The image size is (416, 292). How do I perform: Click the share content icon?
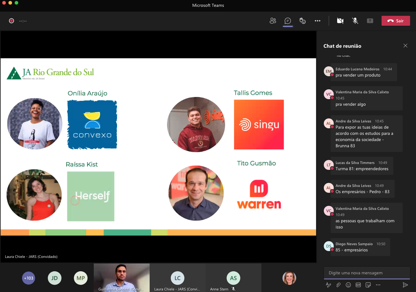370,21
